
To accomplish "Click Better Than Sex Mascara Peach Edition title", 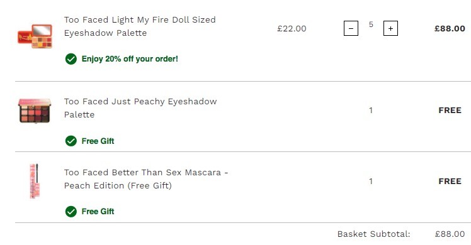I will tap(146, 179).
